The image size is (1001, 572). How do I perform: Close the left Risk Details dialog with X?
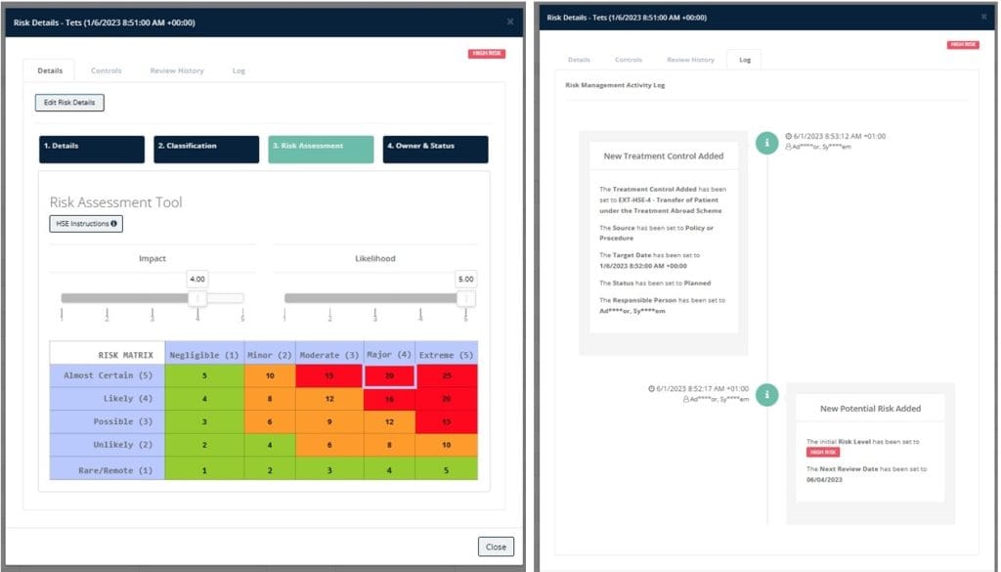point(510,22)
